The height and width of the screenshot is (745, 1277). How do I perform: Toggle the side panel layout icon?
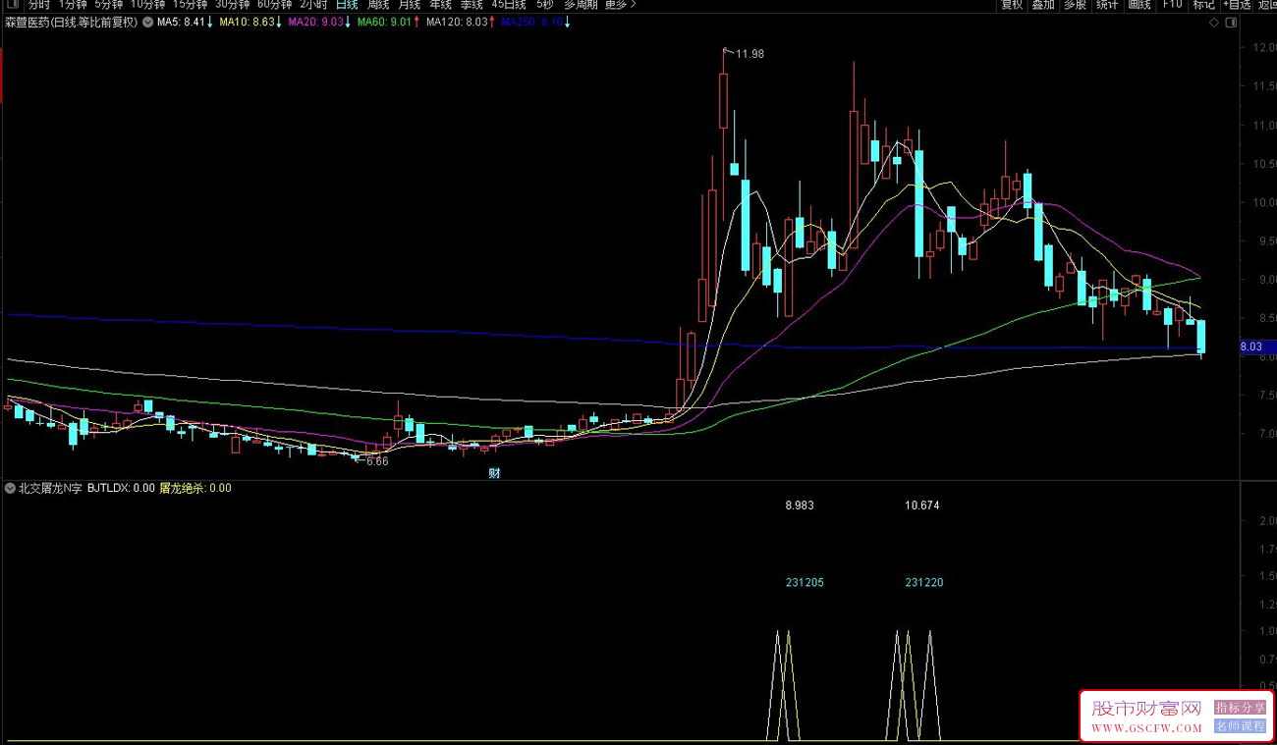[1231, 22]
